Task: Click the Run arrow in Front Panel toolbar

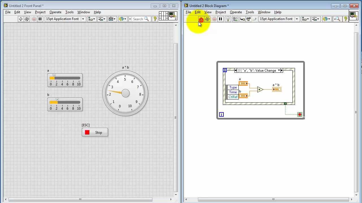Action: [x=20, y=19]
